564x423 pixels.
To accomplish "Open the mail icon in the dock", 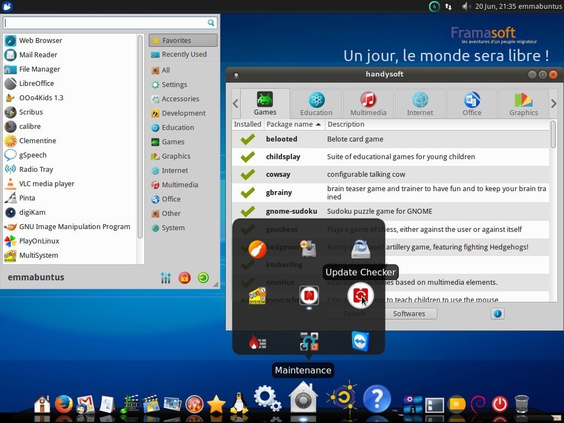I will click(x=85, y=404).
